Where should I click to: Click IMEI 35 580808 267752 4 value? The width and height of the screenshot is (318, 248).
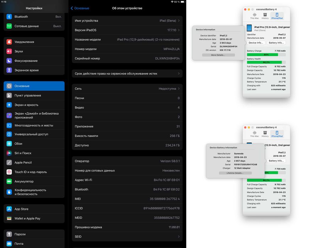point(164,199)
